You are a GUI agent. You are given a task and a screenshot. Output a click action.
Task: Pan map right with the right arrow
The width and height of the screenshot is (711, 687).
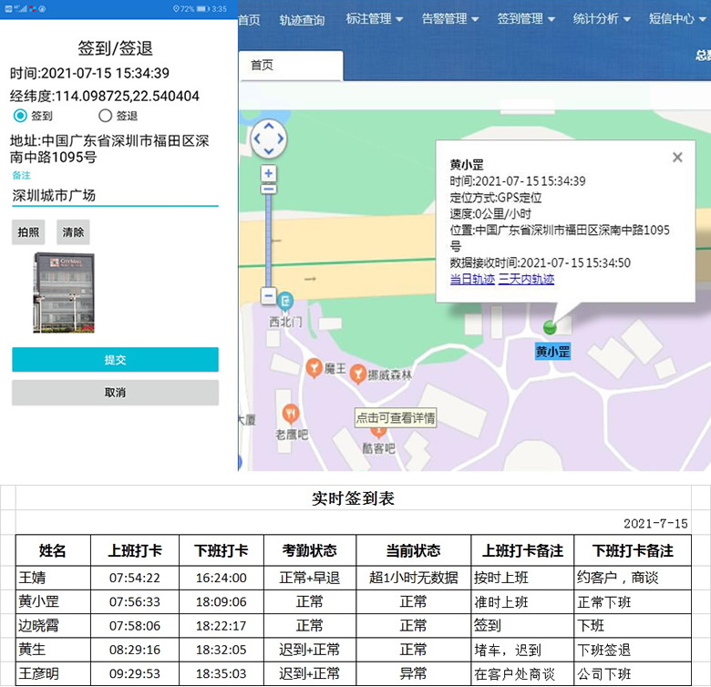tap(281, 138)
